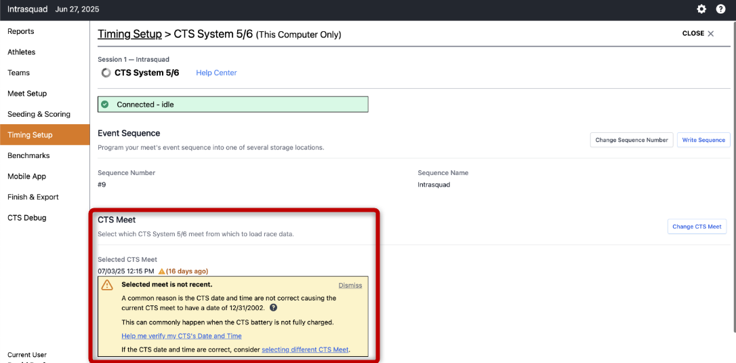
Task: Click the Selected CTS Meet label
Action: coord(127,259)
